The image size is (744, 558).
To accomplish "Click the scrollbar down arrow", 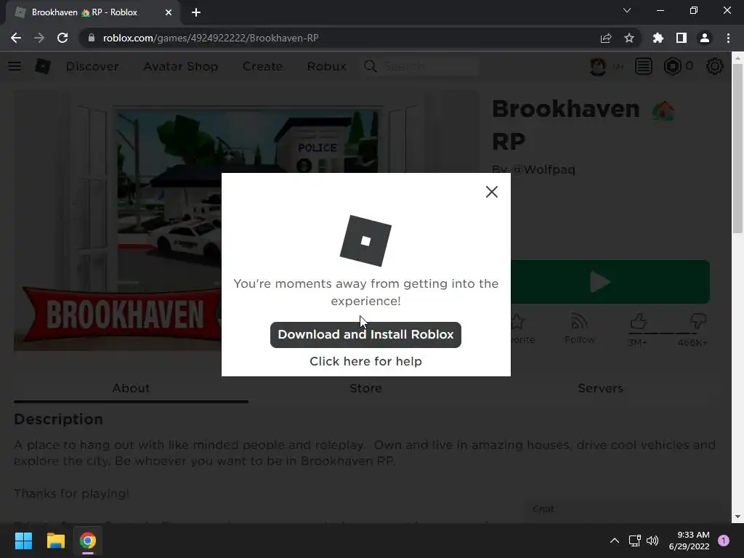I will 737,517.
